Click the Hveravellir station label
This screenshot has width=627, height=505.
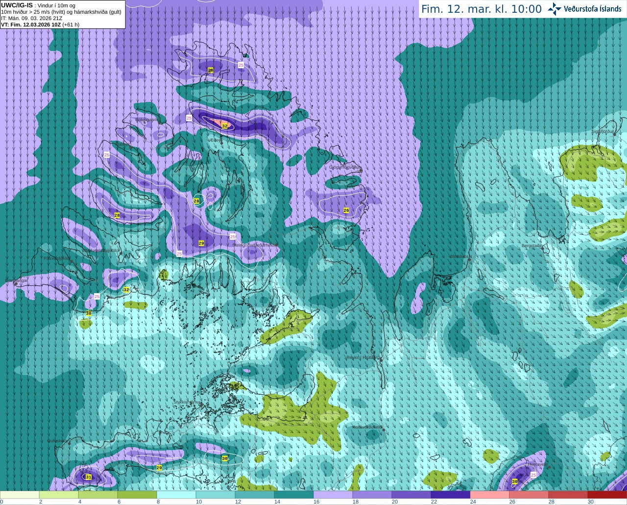coord(537,464)
